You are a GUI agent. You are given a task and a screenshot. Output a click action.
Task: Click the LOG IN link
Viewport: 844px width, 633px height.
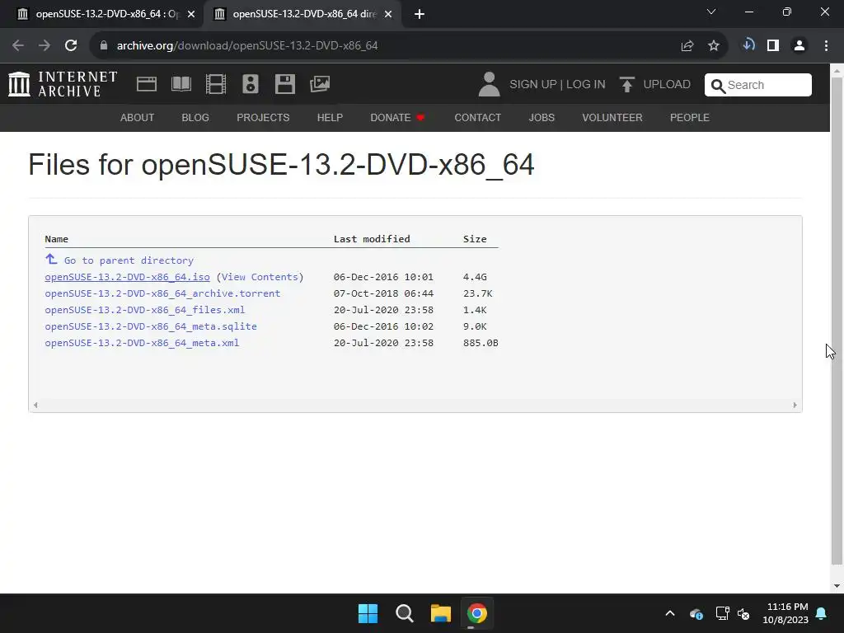(x=586, y=85)
